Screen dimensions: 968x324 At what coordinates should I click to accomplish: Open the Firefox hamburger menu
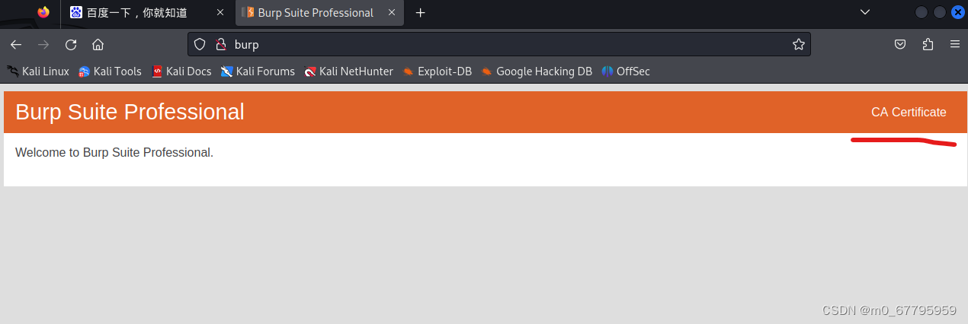click(954, 44)
